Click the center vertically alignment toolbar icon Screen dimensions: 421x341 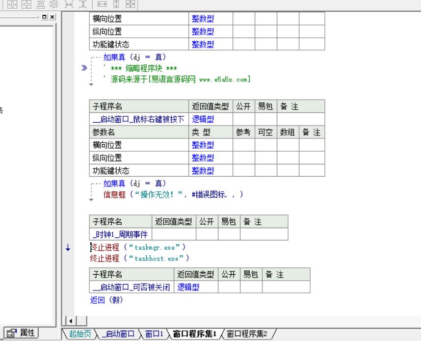click(x=26, y=4)
